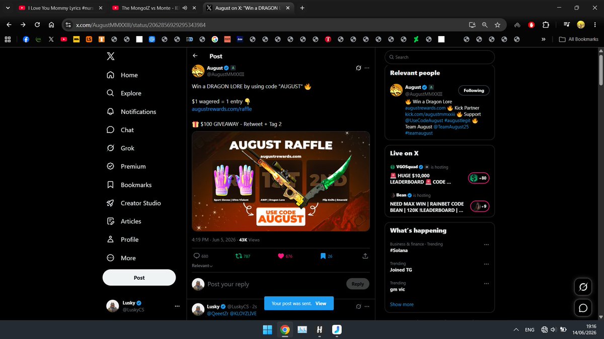
Task: Toggle the like heart showing 676
Action: 281,256
